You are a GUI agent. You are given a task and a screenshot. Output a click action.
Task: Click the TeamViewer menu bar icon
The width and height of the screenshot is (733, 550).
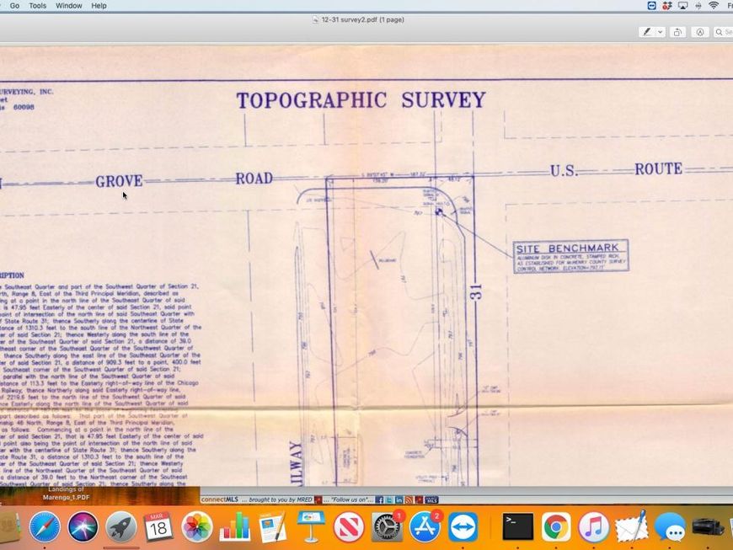click(x=651, y=6)
